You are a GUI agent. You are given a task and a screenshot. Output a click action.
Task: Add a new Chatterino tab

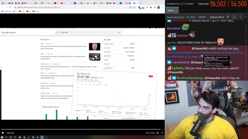[182, 10]
